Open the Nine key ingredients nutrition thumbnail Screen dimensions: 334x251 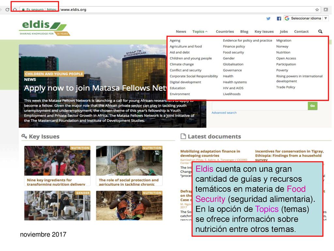pyautogui.click(x=57, y=161)
